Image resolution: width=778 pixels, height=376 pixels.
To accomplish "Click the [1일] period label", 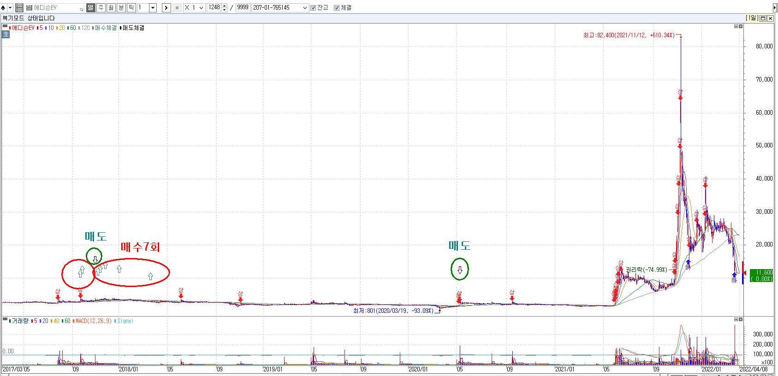I will 751,18.
